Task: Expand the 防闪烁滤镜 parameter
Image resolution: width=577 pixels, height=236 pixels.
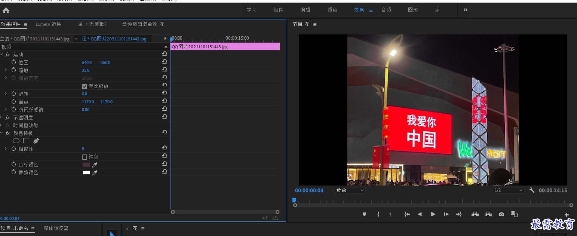Action: [6, 109]
